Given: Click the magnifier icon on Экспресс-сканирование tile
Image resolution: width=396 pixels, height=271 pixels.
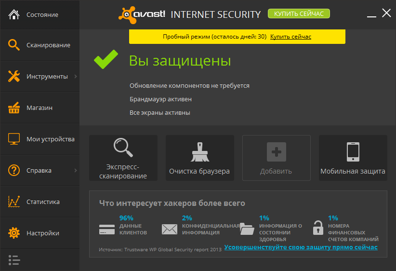Looking at the screenshot, I should point(123,148).
